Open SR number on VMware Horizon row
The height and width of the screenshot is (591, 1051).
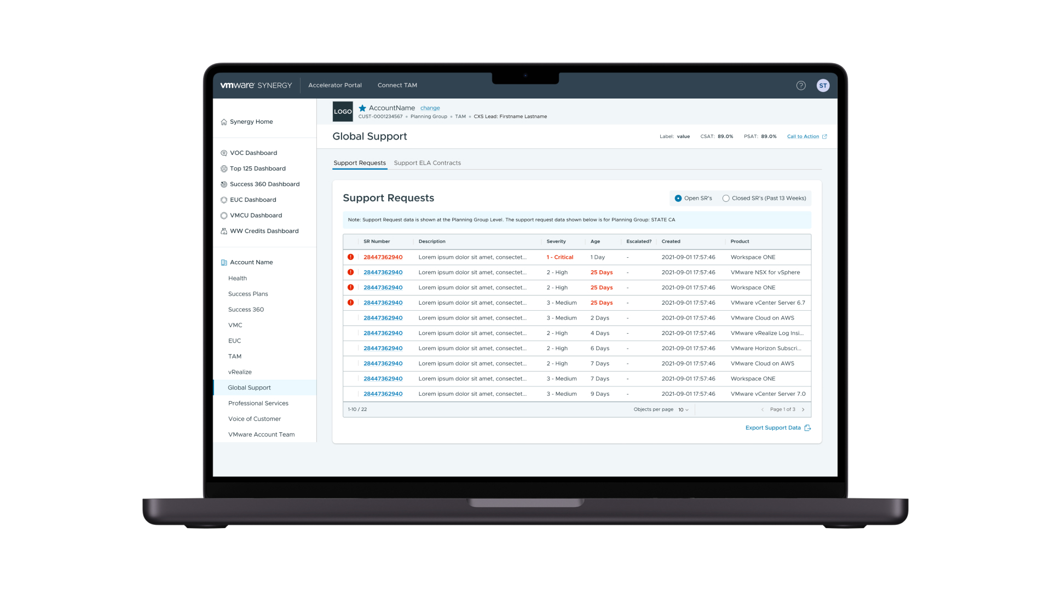(x=383, y=349)
